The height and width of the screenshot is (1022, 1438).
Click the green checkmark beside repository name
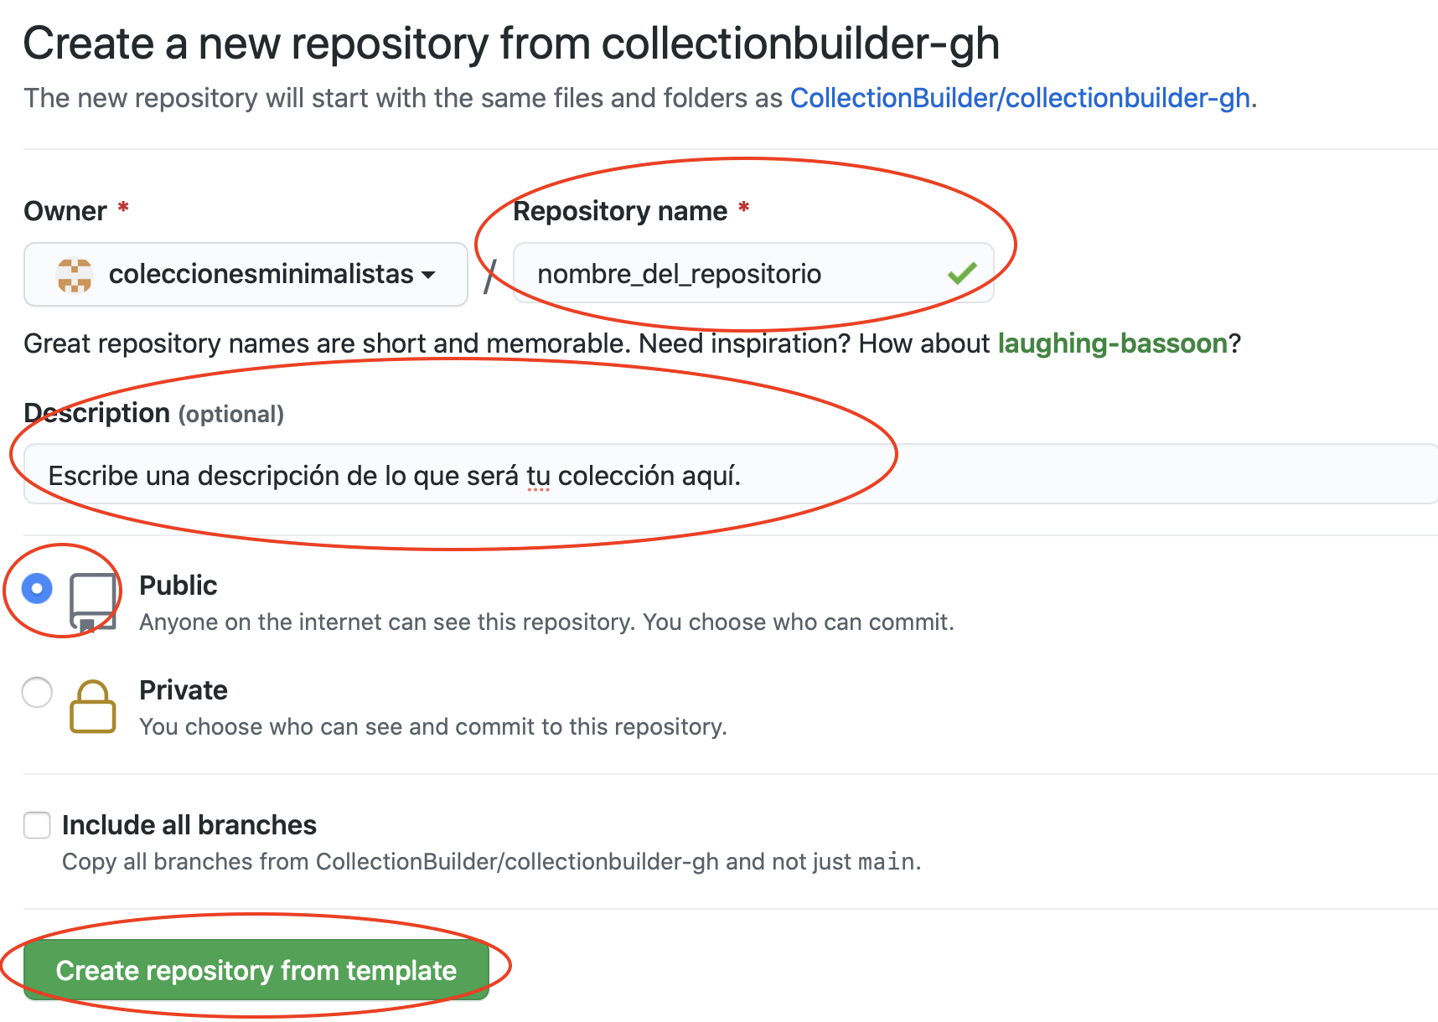pyautogui.click(x=962, y=272)
